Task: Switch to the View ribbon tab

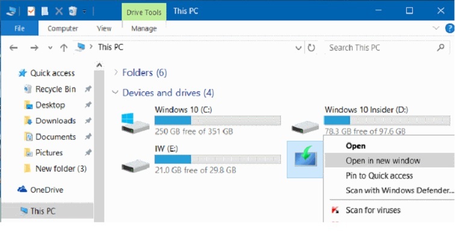Action: pyautogui.click(x=104, y=28)
